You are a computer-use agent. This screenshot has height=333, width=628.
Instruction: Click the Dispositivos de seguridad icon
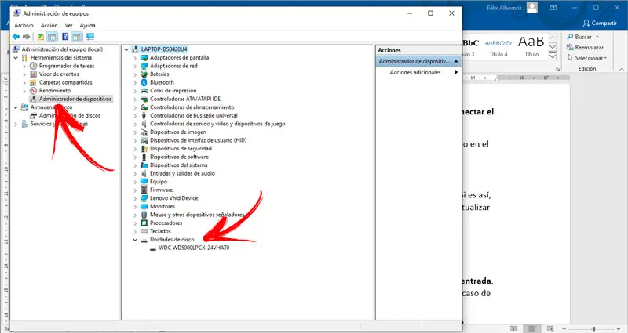[144, 149]
